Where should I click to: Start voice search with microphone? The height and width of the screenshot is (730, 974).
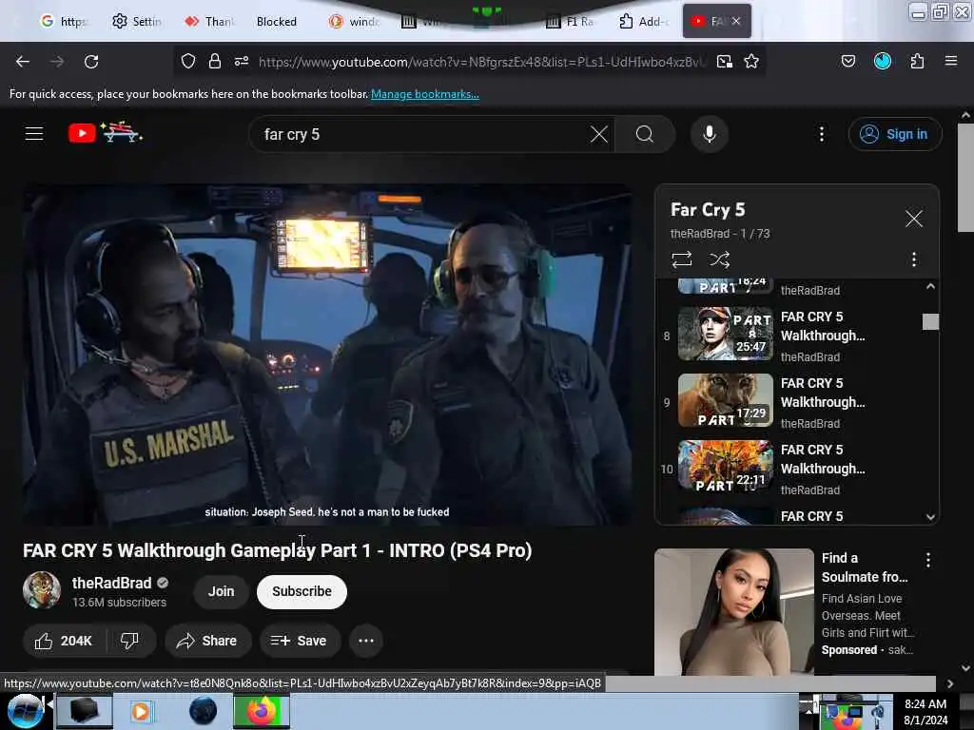pos(710,134)
